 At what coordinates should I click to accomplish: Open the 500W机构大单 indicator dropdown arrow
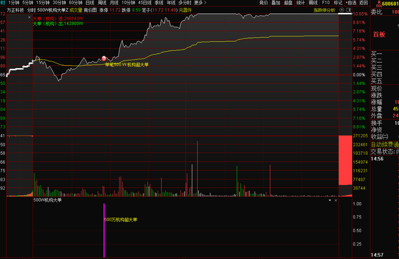click(x=330, y=200)
